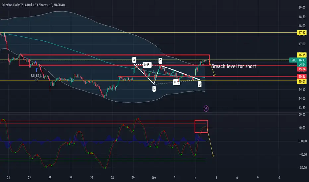This screenshot has width=309, height=182.
Task: Click date 4 on the time axis
Action: [x=196, y=178]
